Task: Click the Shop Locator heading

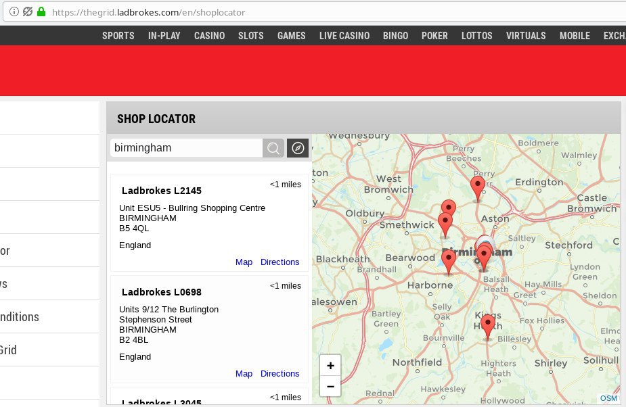Action: point(156,119)
